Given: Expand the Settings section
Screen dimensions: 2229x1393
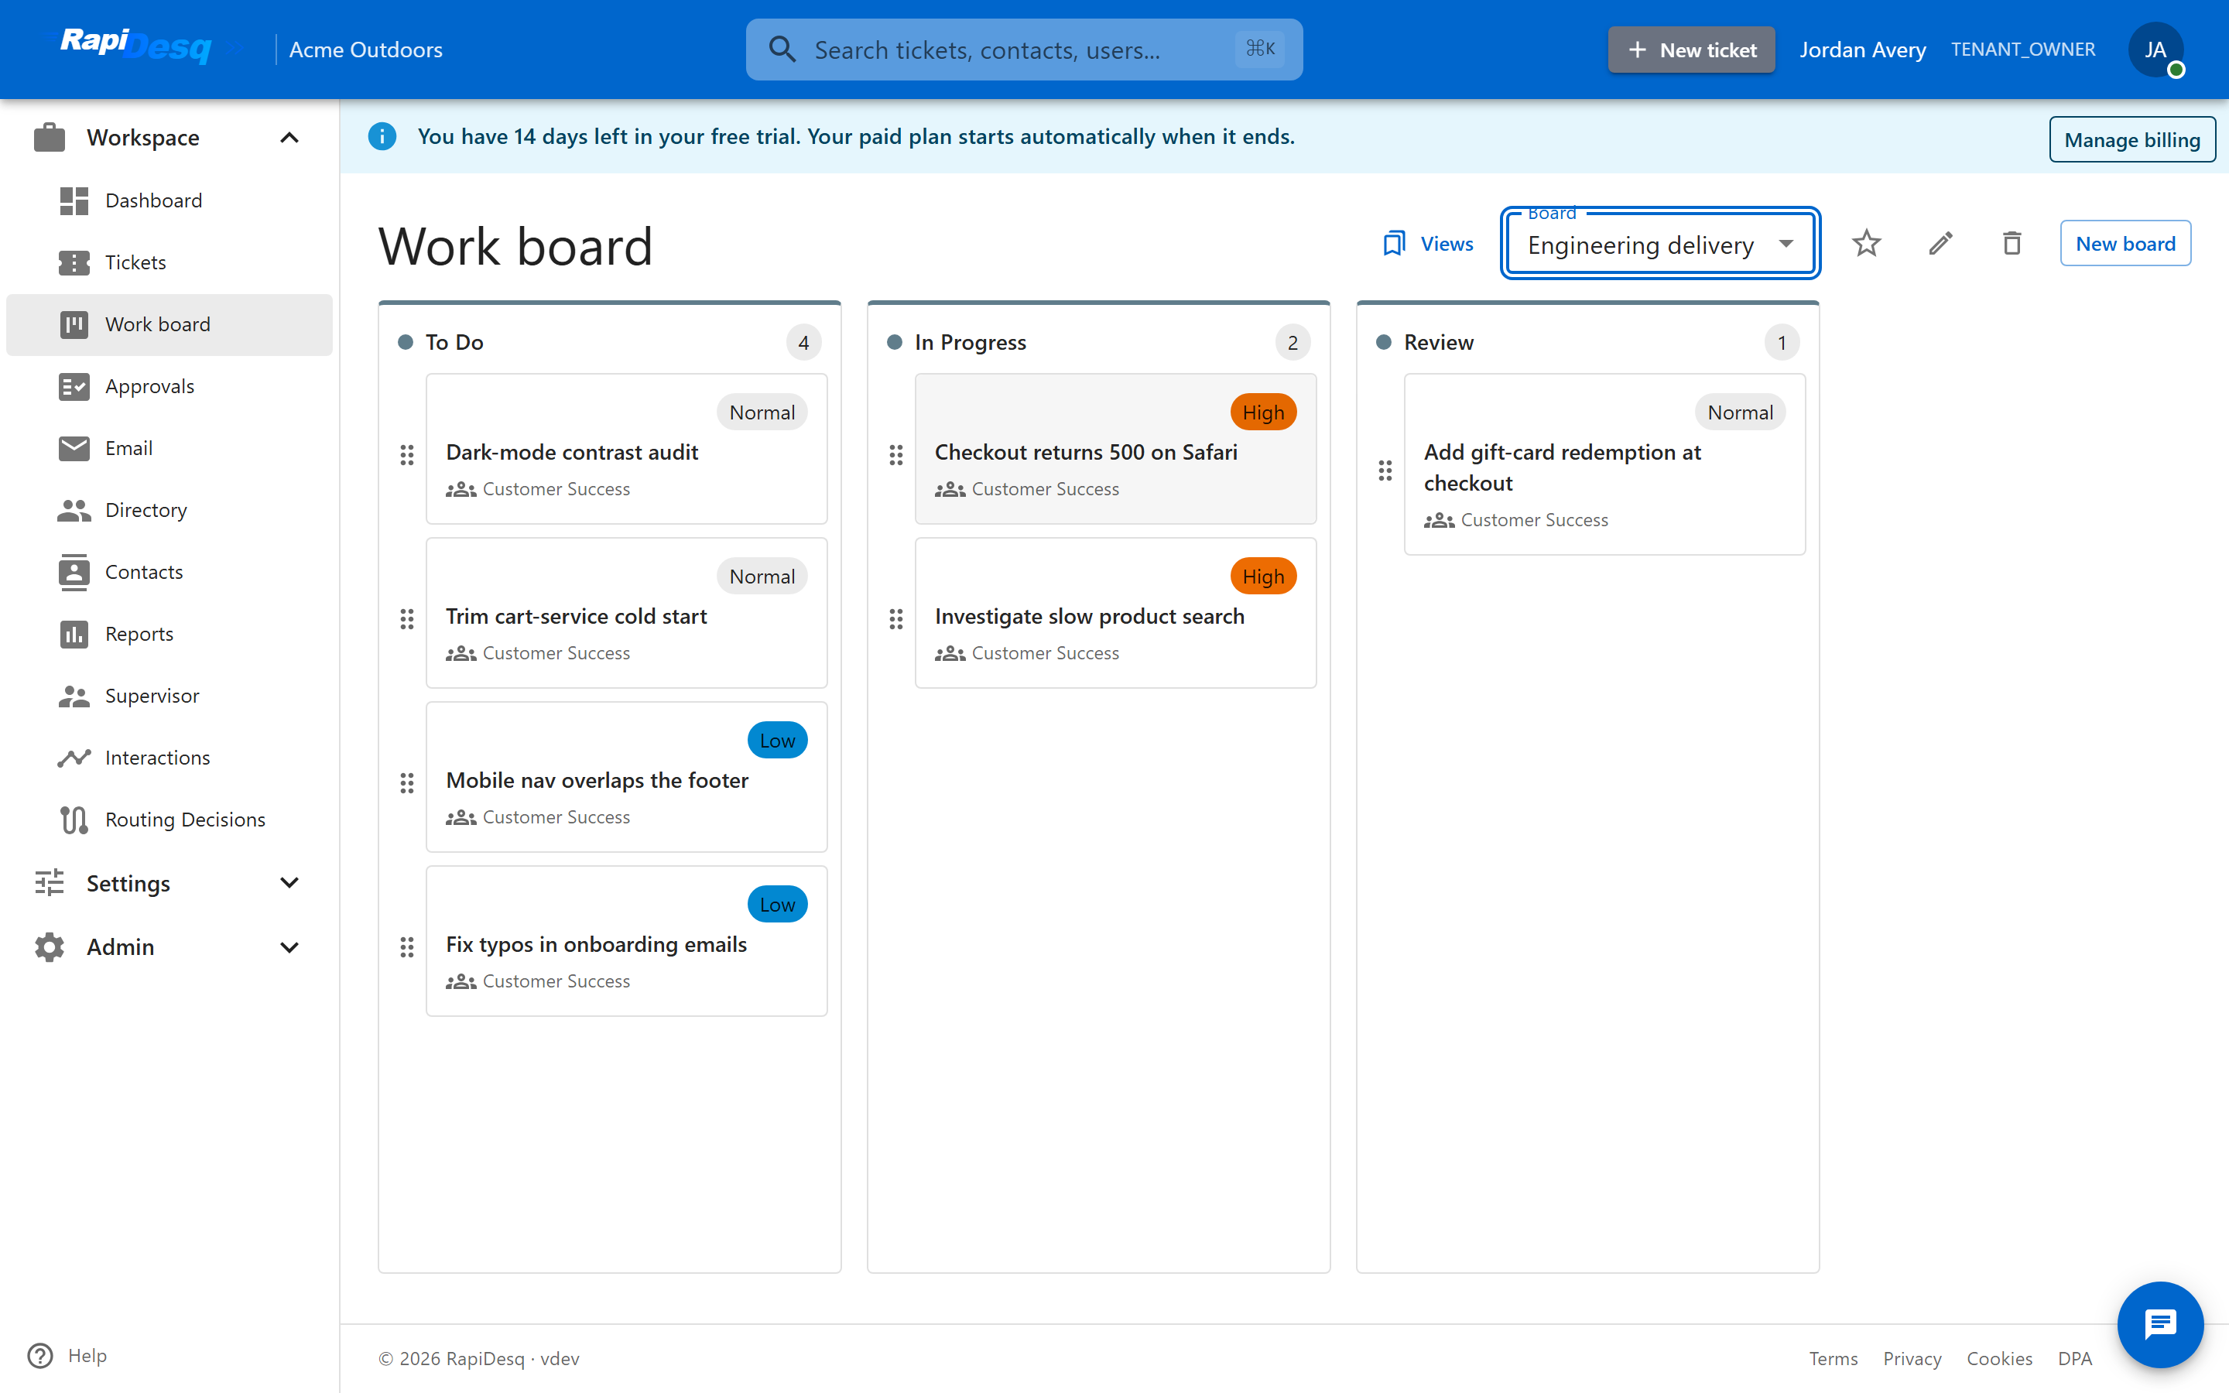Looking at the screenshot, I should pyautogui.click(x=169, y=882).
